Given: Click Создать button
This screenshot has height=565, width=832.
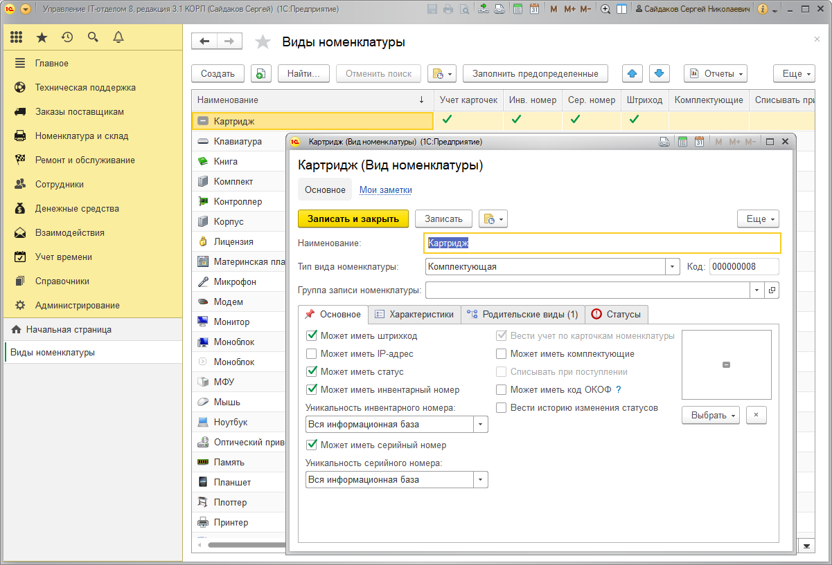Looking at the screenshot, I should click(218, 73).
